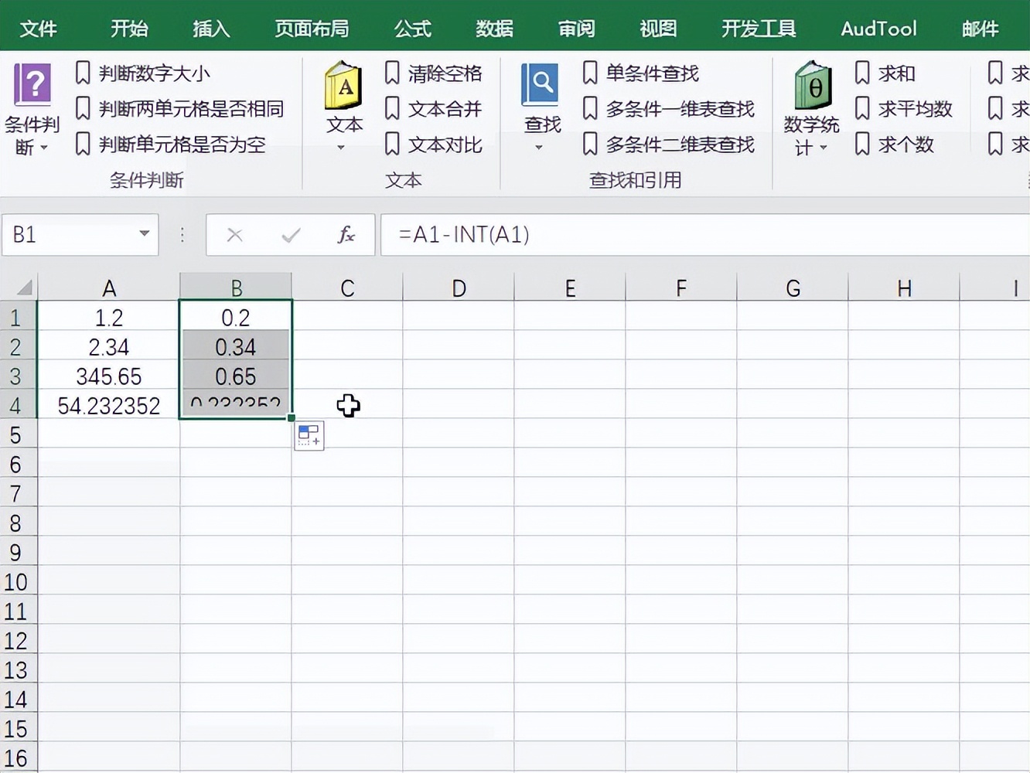Open the 开发工具 ribbon tab
The width and height of the screenshot is (1030, 773).
pos(759,29)
